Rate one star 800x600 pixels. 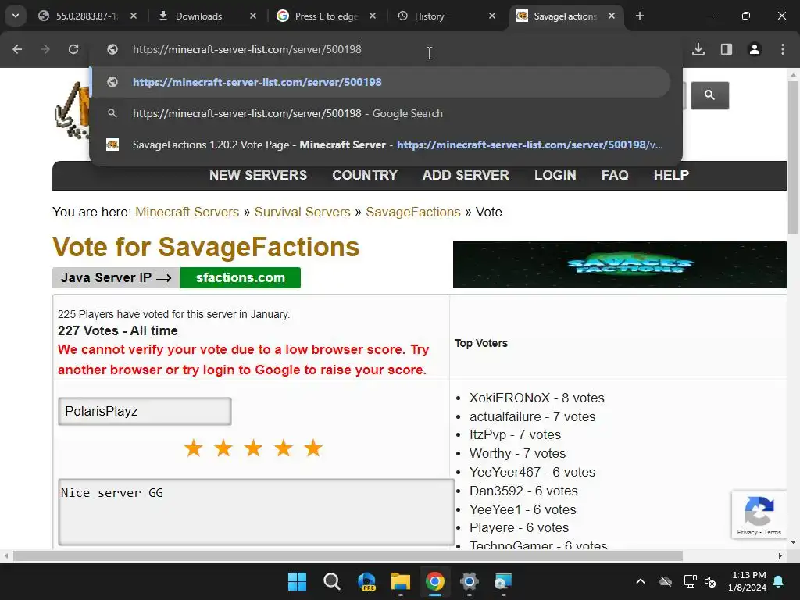(194, 448)
